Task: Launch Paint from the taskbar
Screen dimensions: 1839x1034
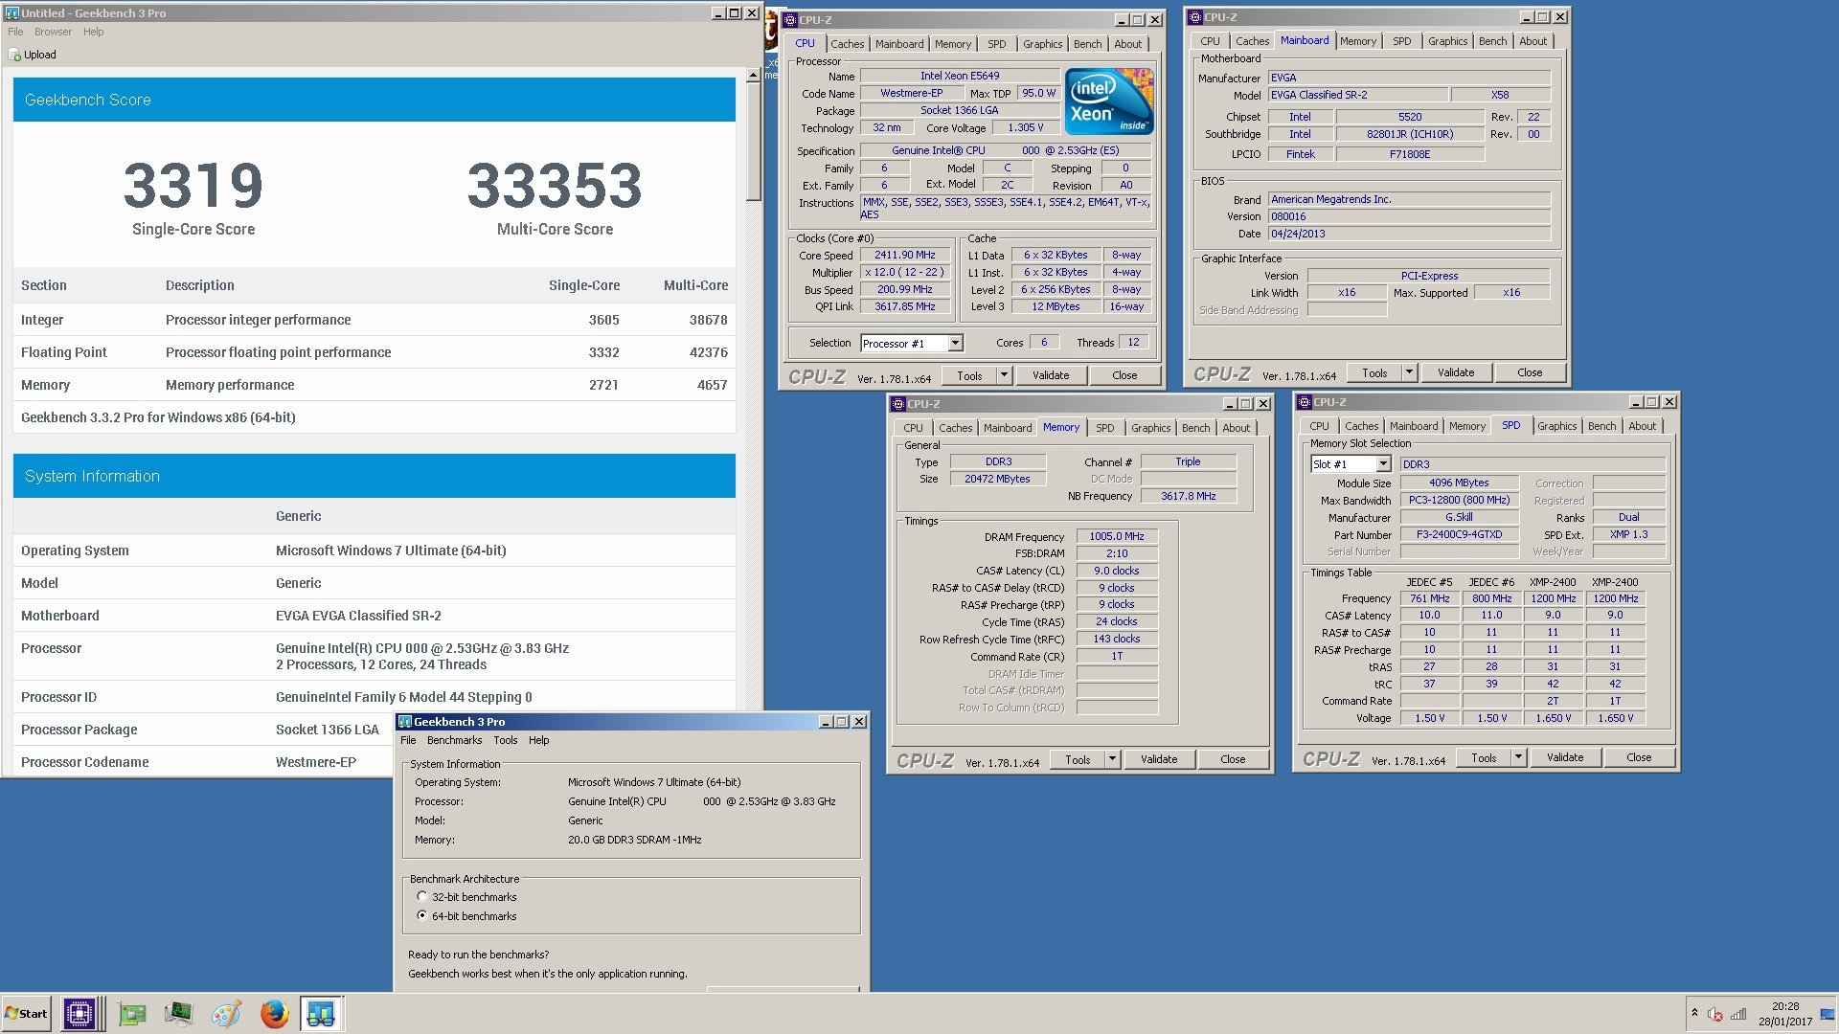Action: 226,1014
